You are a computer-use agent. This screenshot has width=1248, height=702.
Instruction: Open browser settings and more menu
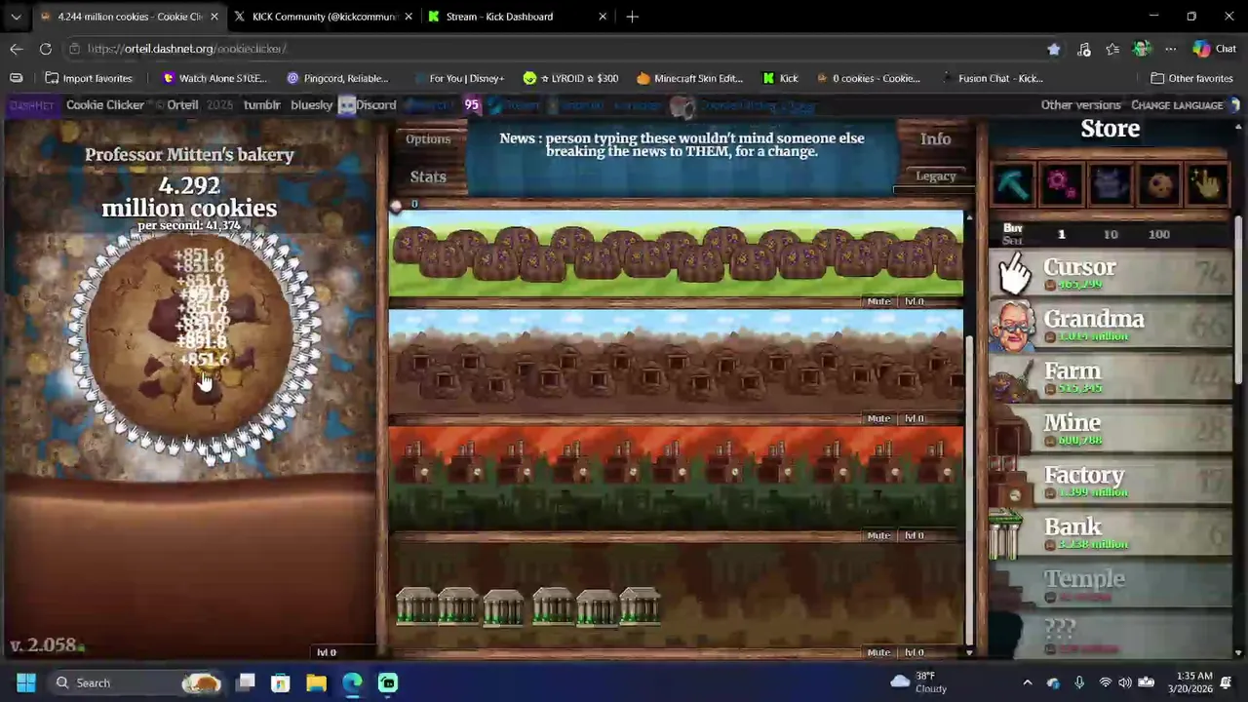coord(1171,49)
